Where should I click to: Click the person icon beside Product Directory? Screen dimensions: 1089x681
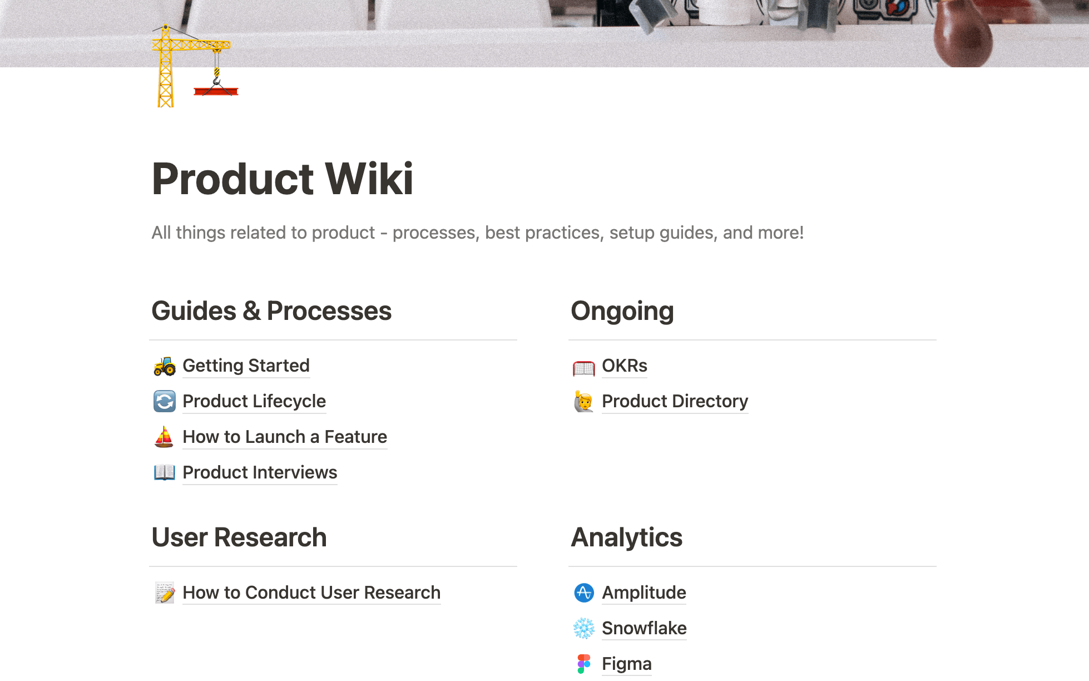[x=583, y=402]
